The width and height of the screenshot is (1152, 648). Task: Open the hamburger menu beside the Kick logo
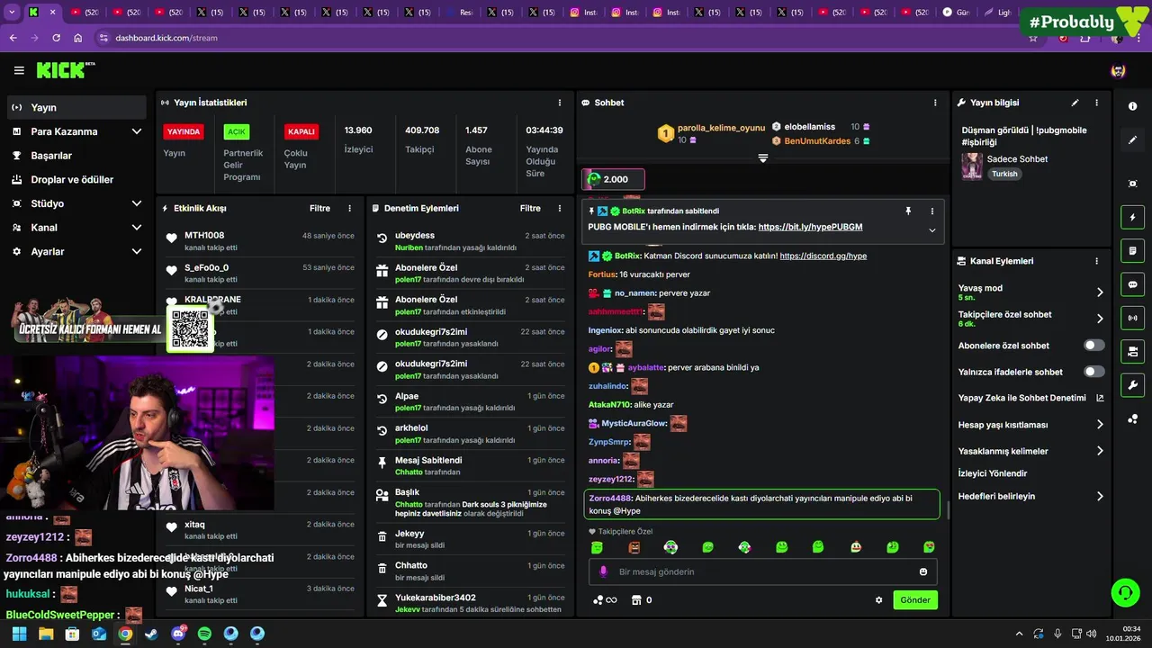(19, 70)
